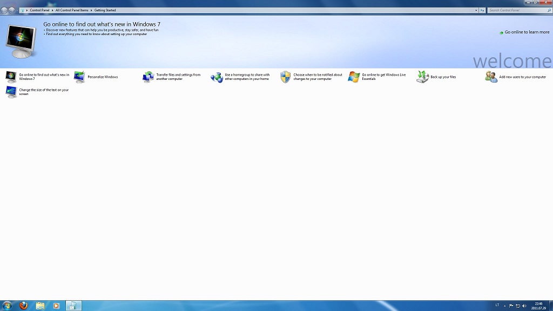Click the Back up your files icon
The height and width of the screenshot is (311, 553).
click(x=422, y=77)
